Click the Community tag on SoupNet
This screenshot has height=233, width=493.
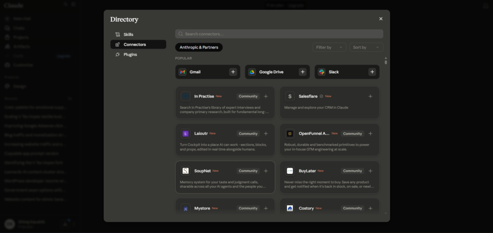248,171
